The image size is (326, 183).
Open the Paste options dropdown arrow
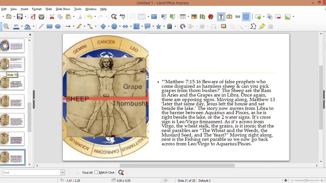tap(74, 17)
